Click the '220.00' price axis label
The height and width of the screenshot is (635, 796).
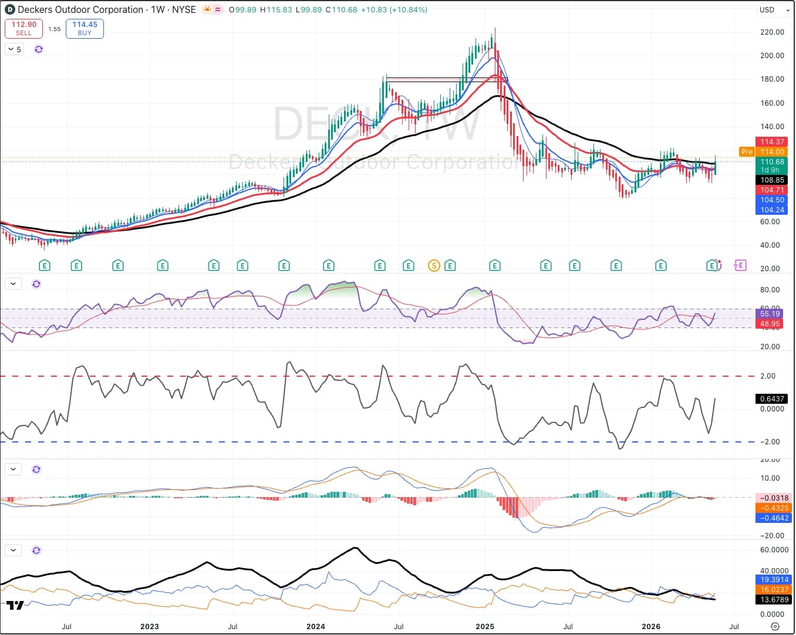(x=772, y=32)
